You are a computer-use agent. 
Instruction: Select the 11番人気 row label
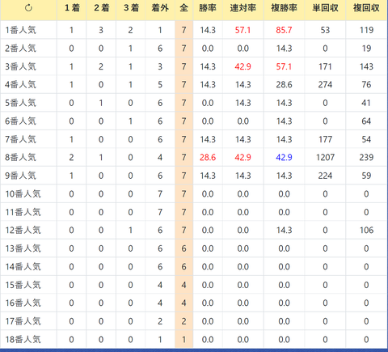23,212
